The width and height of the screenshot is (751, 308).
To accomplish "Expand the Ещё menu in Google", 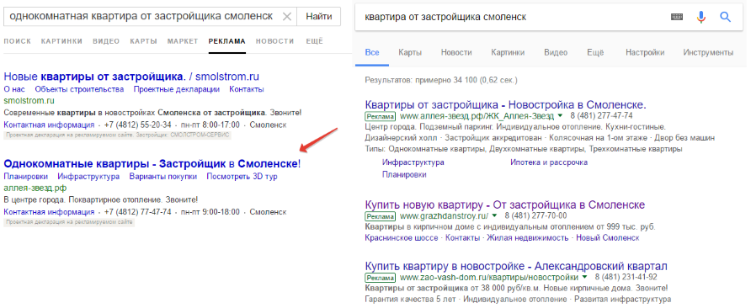I will [x=596, y=53].
